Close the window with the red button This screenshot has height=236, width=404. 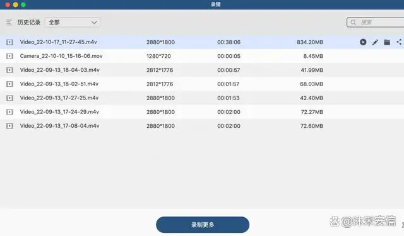[8, 4]
